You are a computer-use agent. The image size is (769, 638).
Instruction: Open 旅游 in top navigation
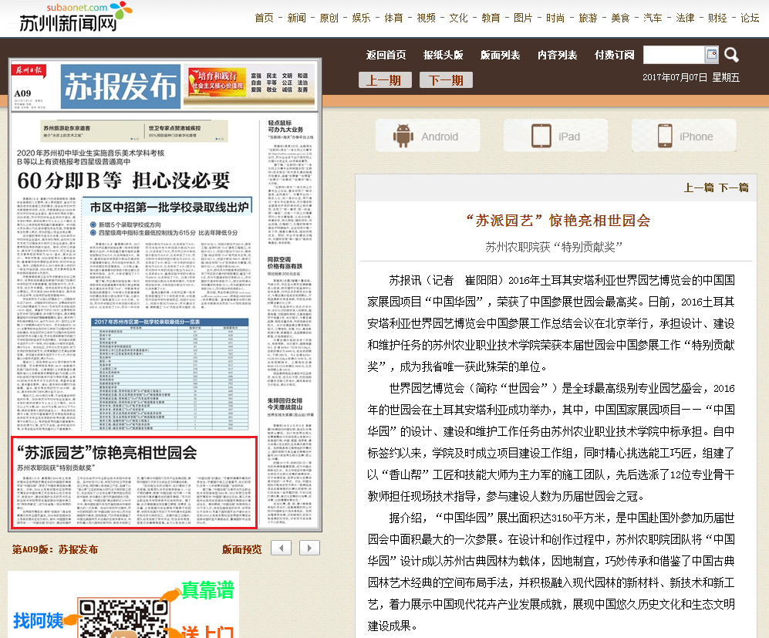pyautogui.click(x=588, y=19)
